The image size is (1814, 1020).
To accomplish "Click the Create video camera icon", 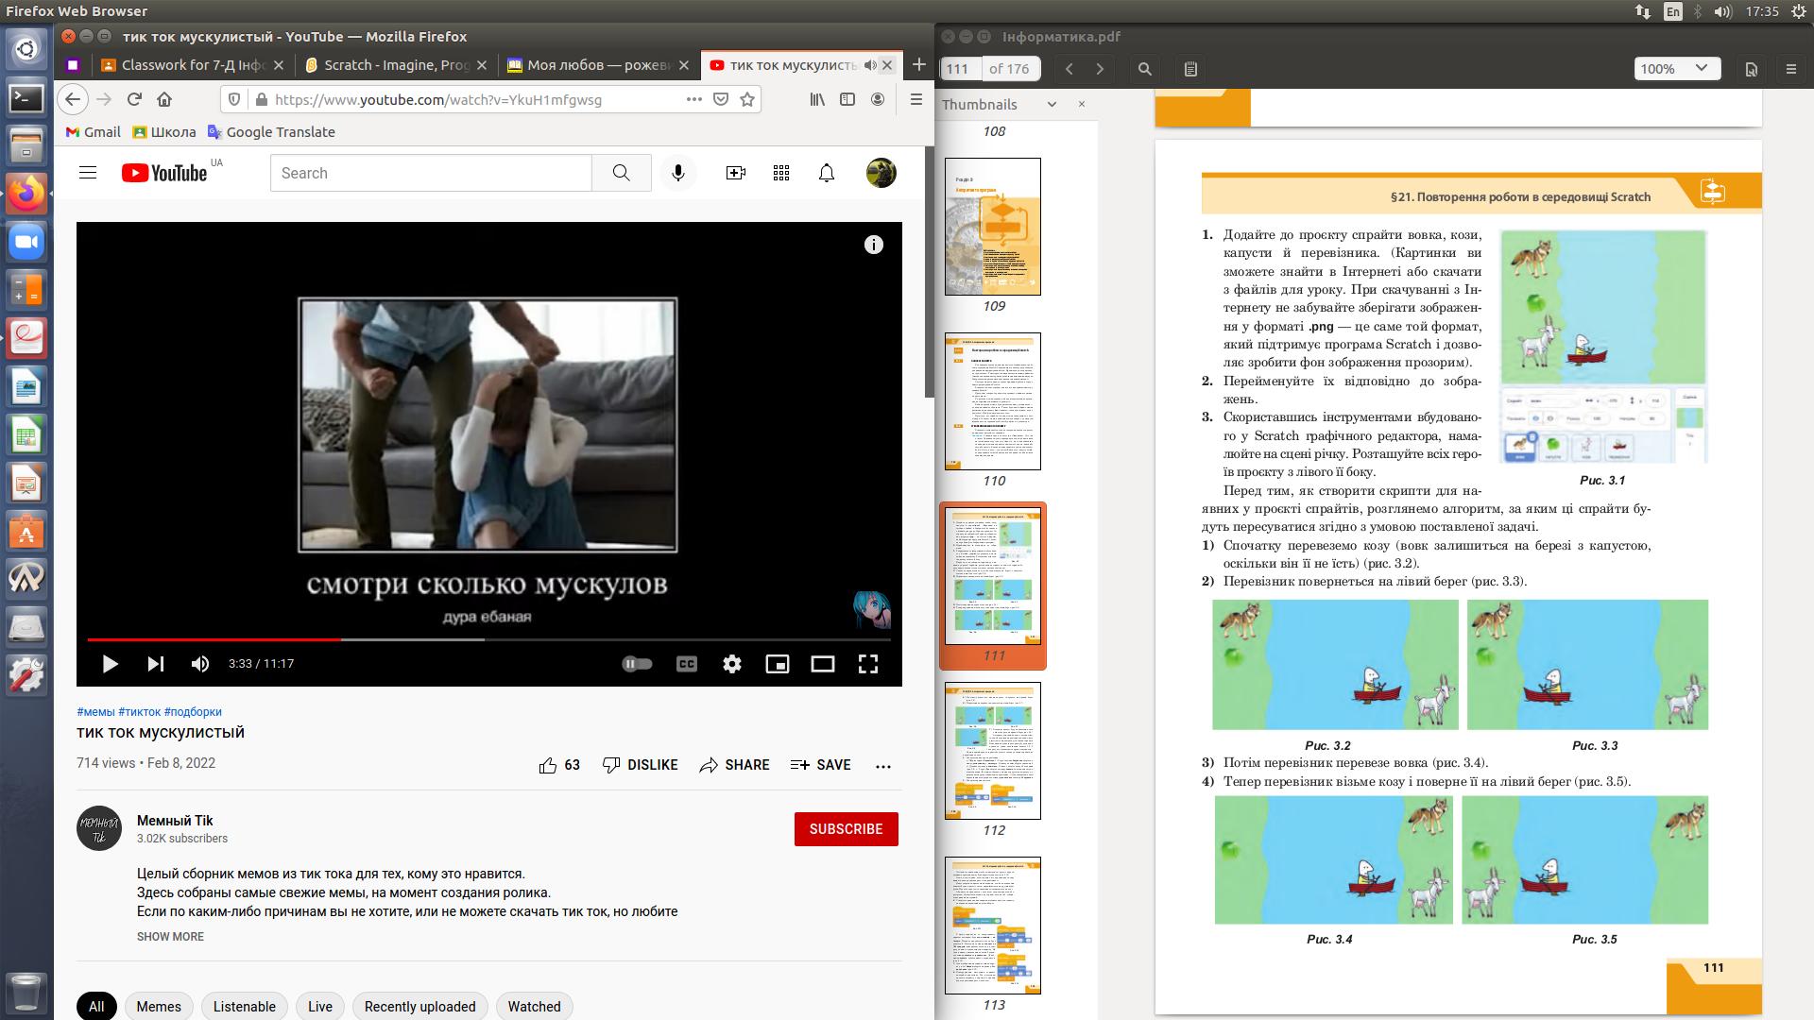I will (x=735, y=173).
